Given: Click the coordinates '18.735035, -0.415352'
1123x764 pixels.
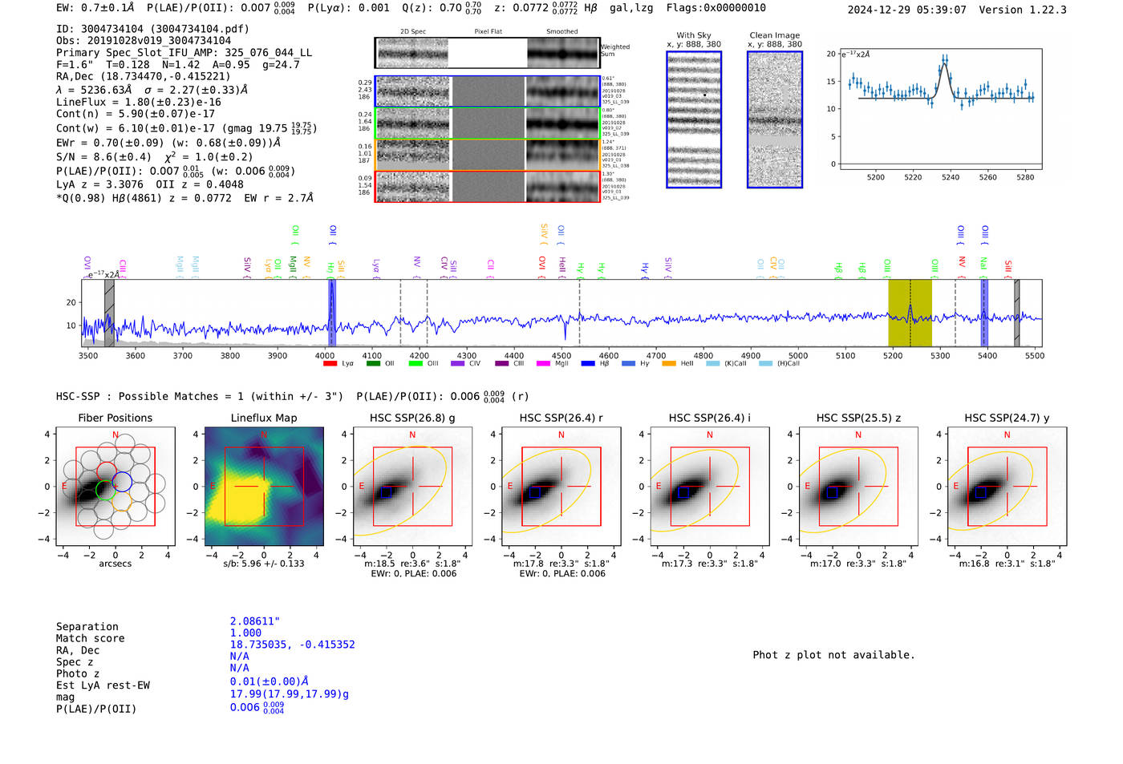Looking at the screenshot, I should coord(292,645).
